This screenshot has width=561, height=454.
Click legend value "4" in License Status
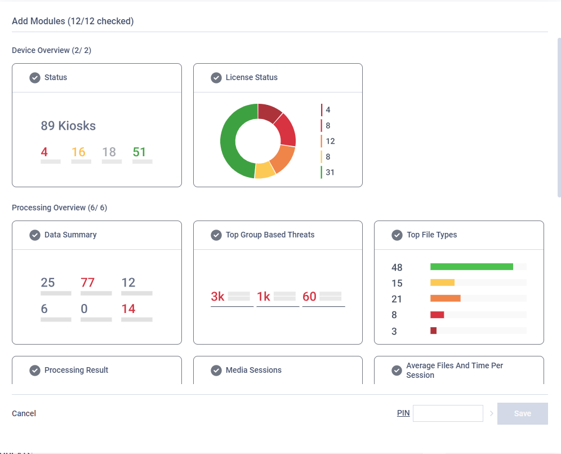pos(328,109)
